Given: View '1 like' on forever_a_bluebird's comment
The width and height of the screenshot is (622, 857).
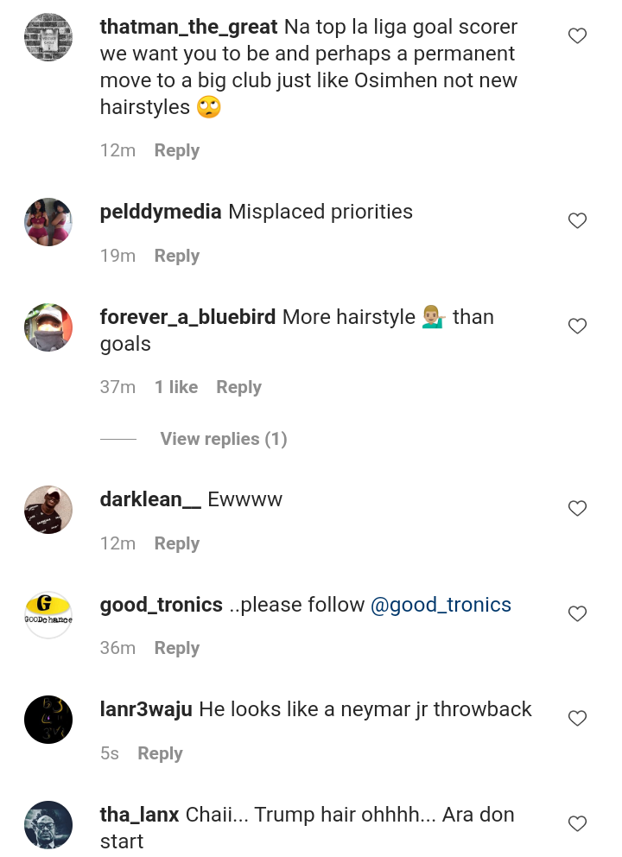Looking at the screenshot, I should (176, 387).
